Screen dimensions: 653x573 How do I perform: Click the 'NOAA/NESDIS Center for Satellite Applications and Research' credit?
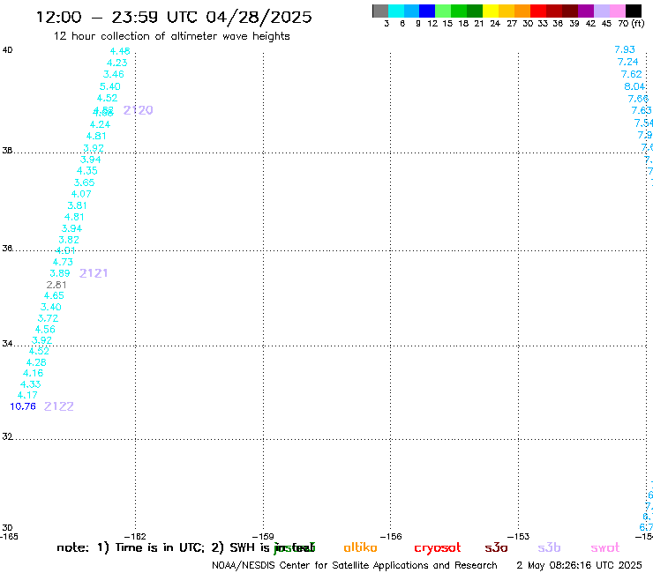(x=355, y=566)
